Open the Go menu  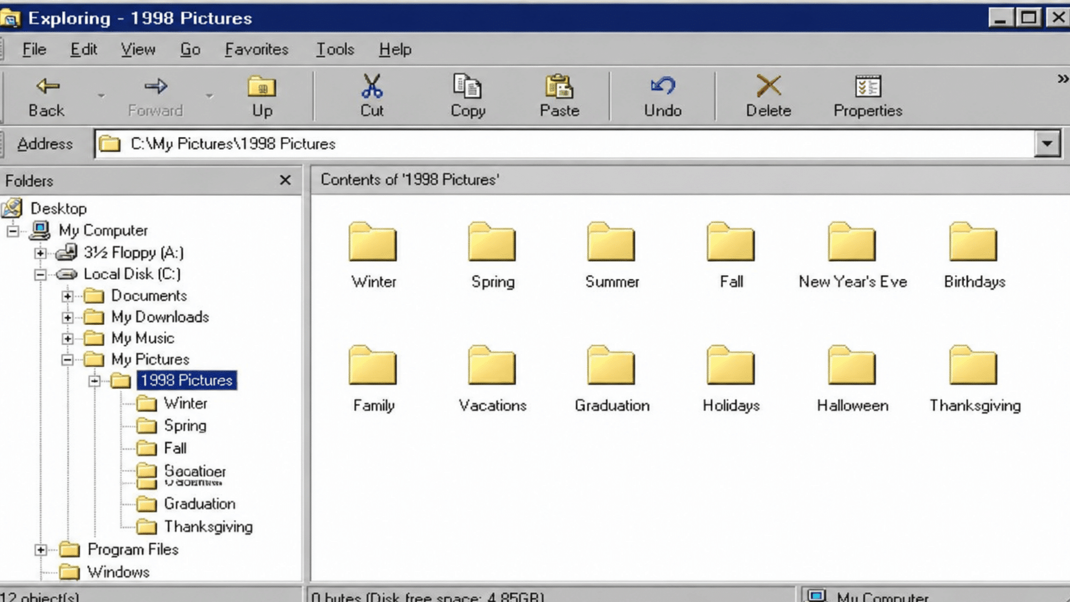coord(190,49)
